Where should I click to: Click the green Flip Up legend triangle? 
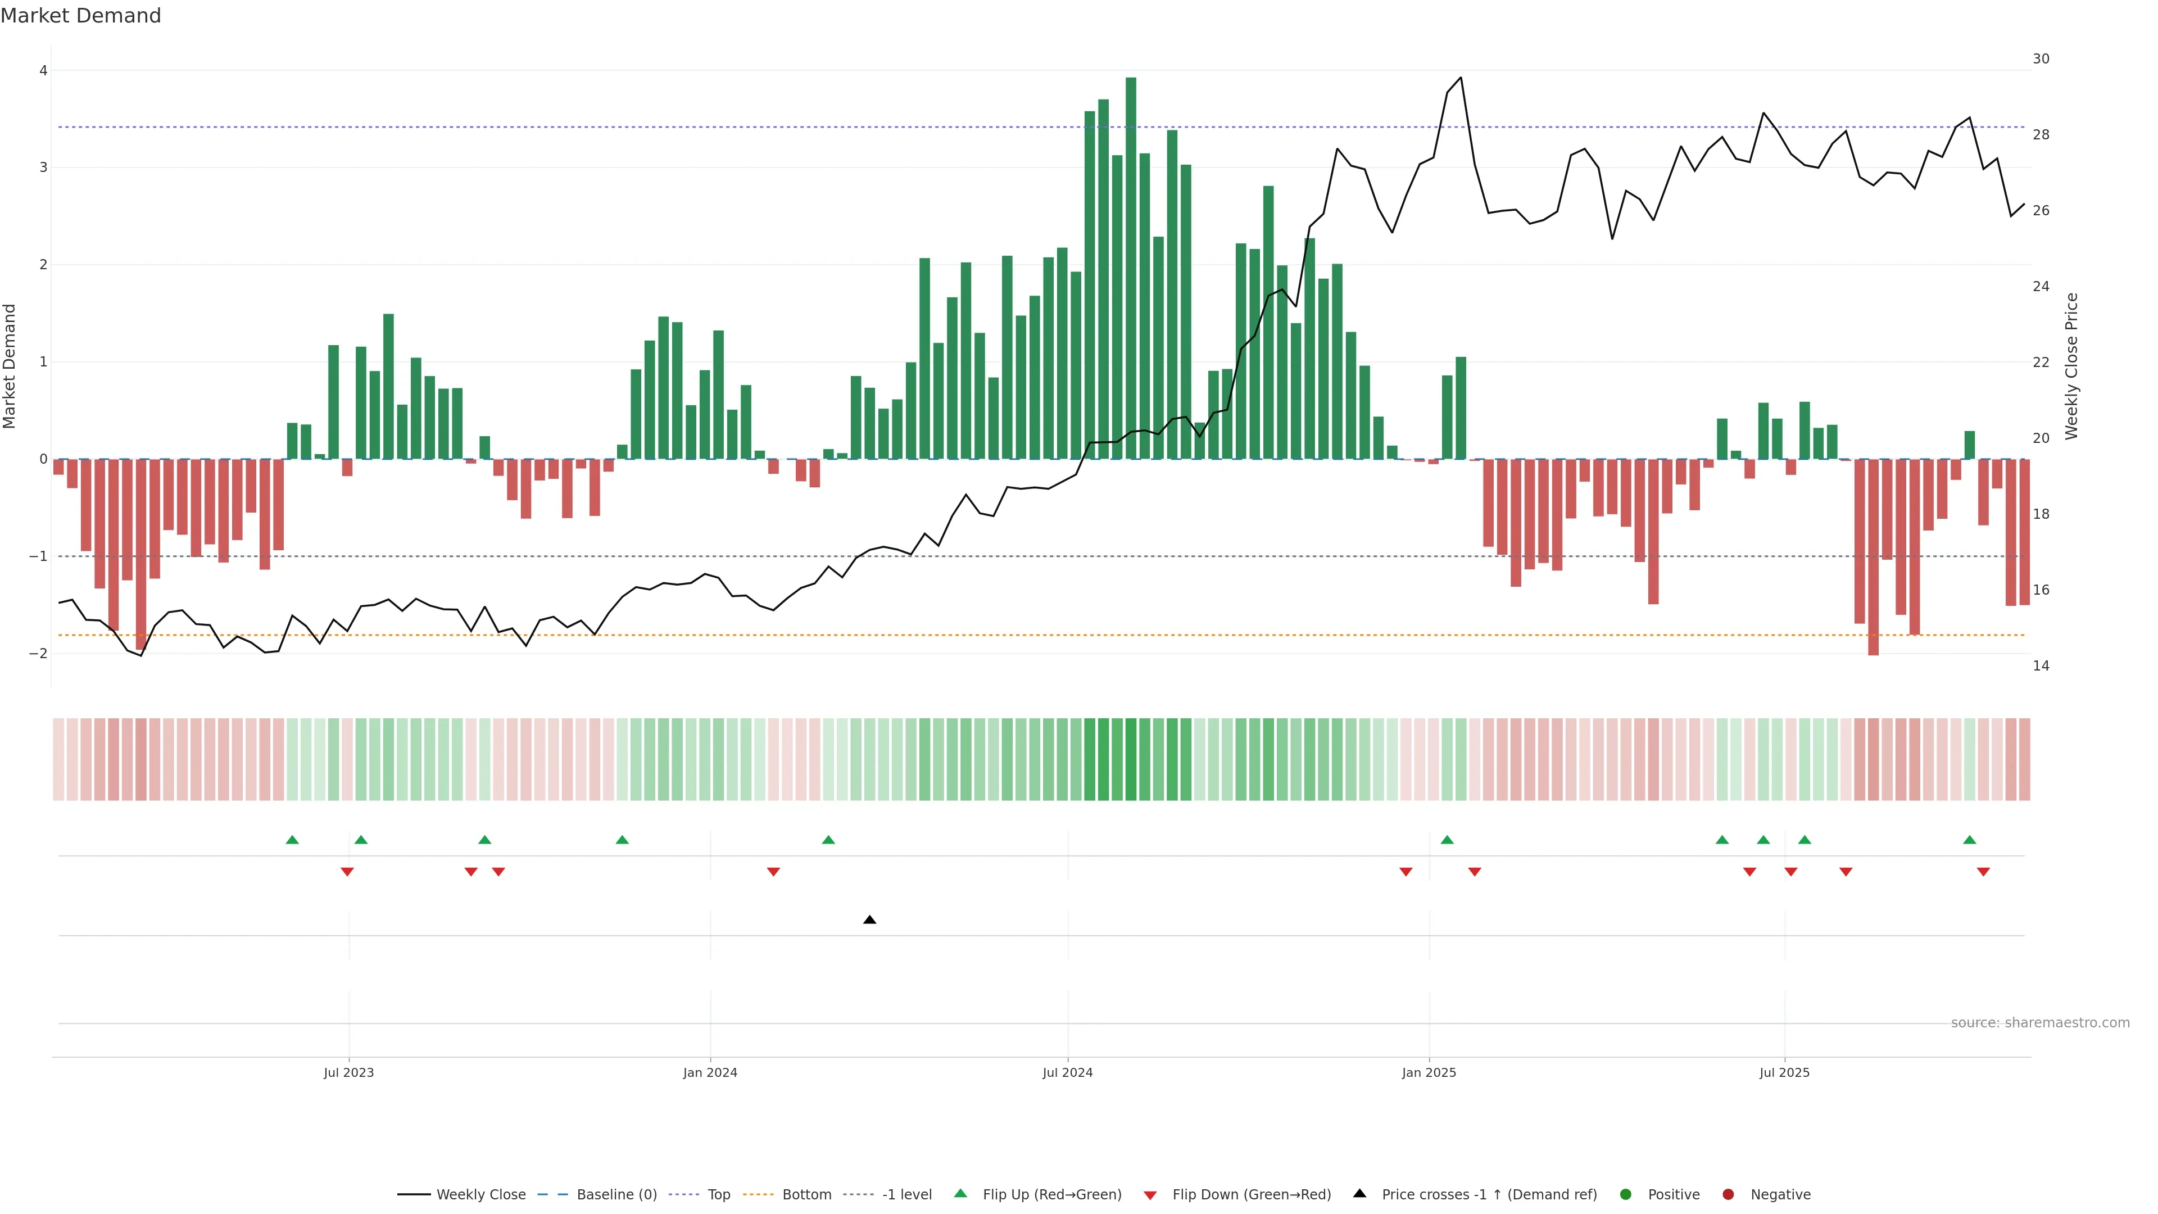960,1193
